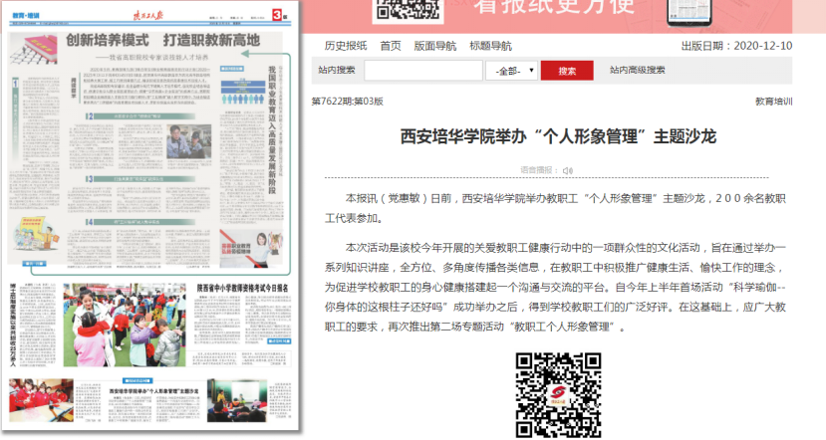
Task: Open 版面导航 menu item
Action: 435,46
